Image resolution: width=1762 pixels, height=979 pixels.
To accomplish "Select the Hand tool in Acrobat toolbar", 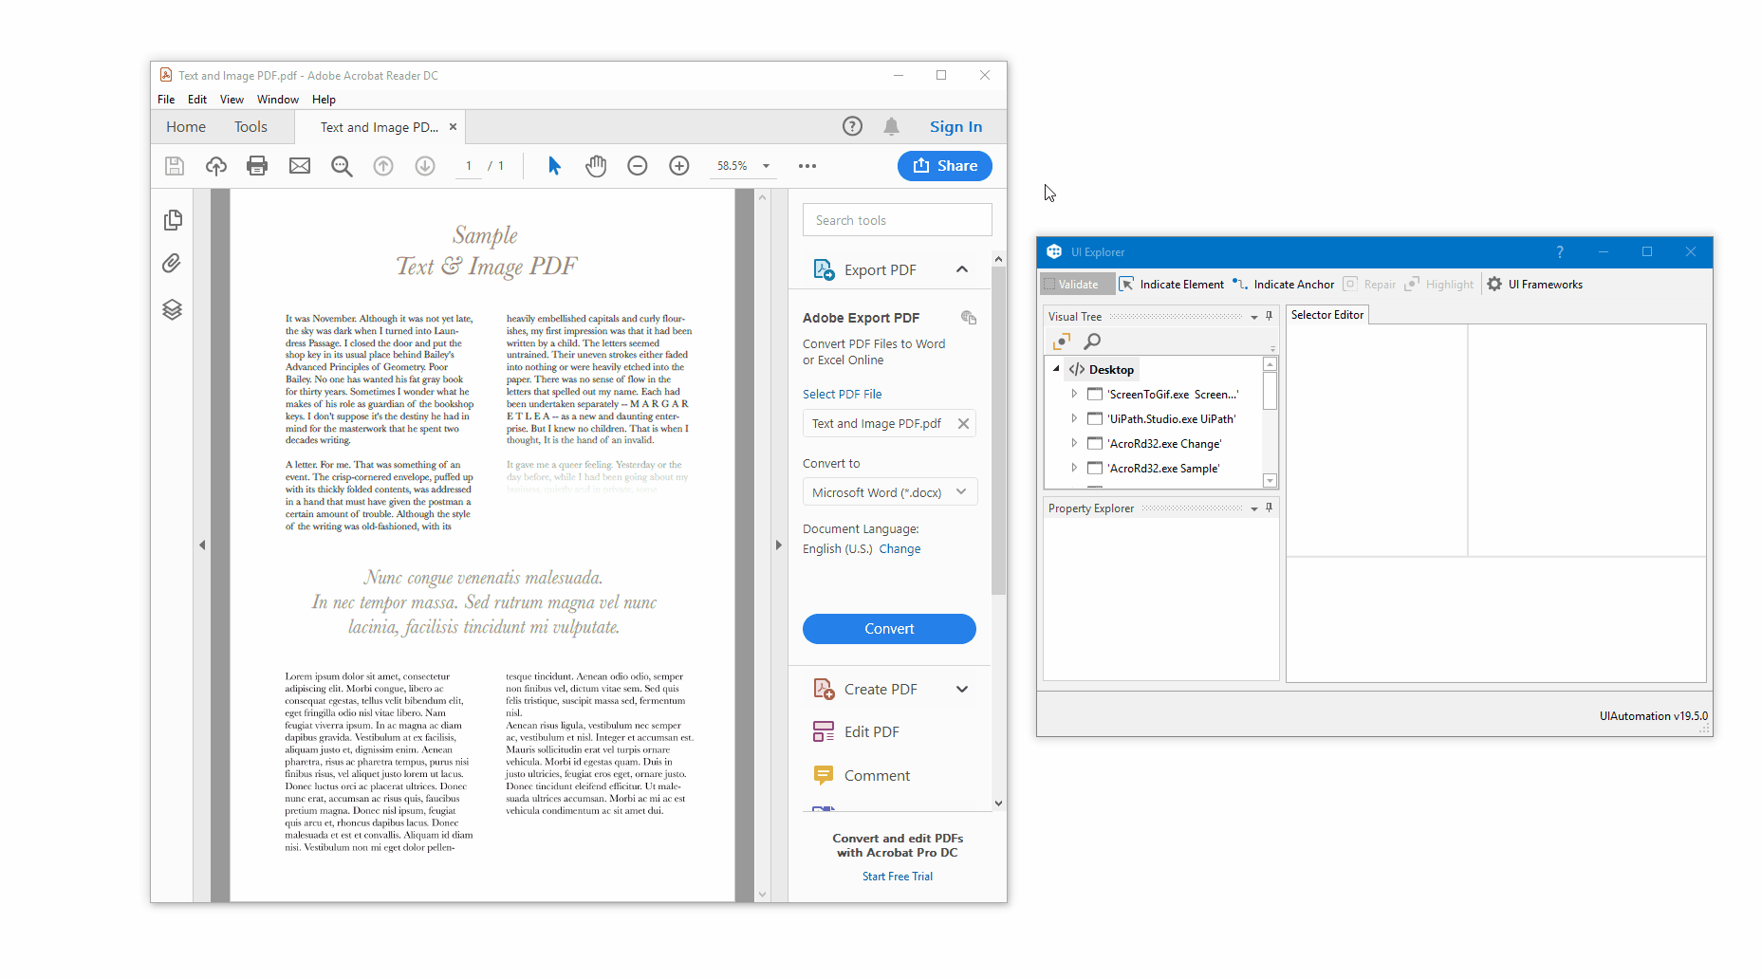I will coord(596,165).
